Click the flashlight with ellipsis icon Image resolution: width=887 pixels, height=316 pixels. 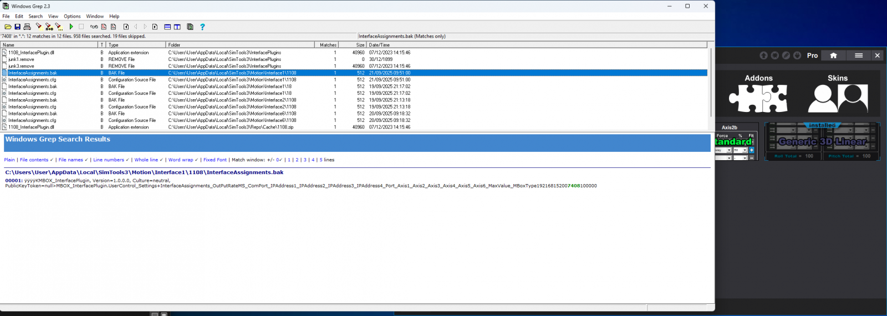coord(59,27)
